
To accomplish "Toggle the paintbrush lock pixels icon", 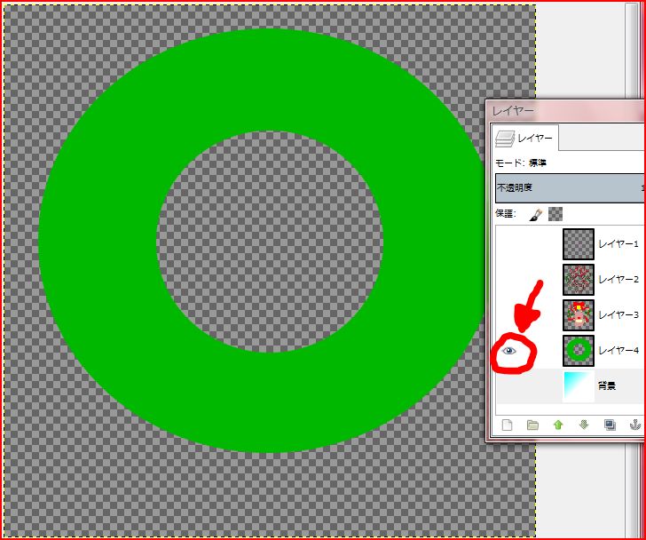I will pos(536,214).
